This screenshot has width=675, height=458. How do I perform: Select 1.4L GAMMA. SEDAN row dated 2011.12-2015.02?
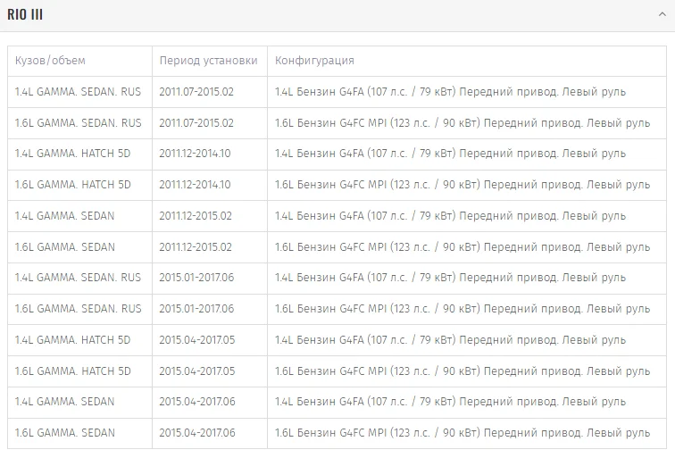[64, 216]
